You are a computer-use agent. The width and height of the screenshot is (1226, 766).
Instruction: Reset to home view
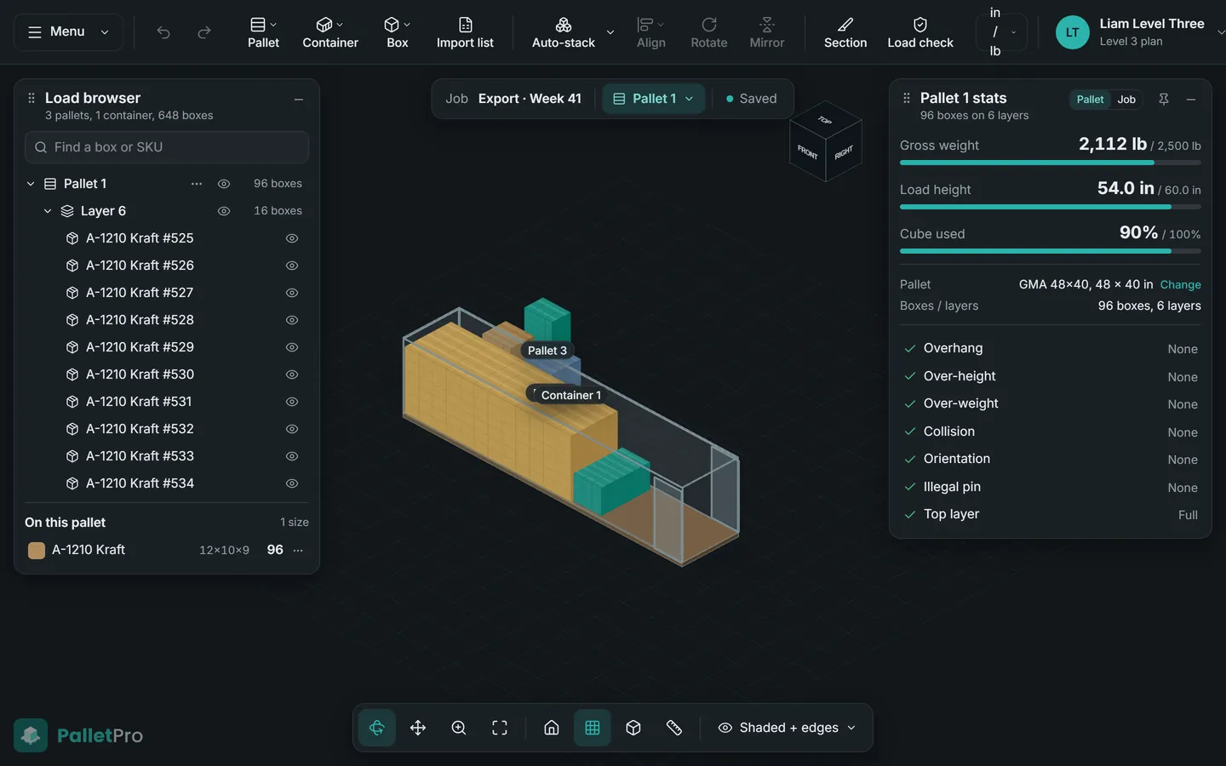coord(552,728)
